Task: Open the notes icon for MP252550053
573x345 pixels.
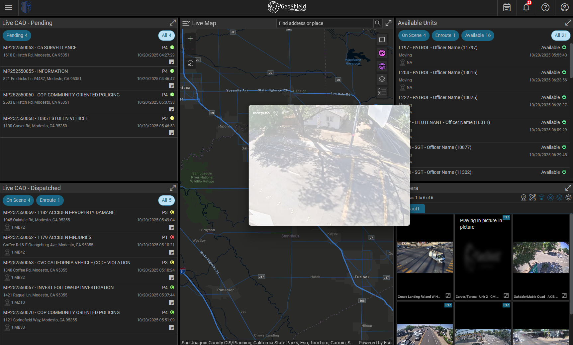Action: click(x=171, y=62)
